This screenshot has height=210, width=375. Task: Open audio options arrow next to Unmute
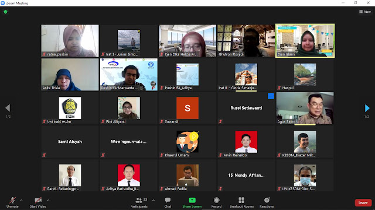coord(21,200)
